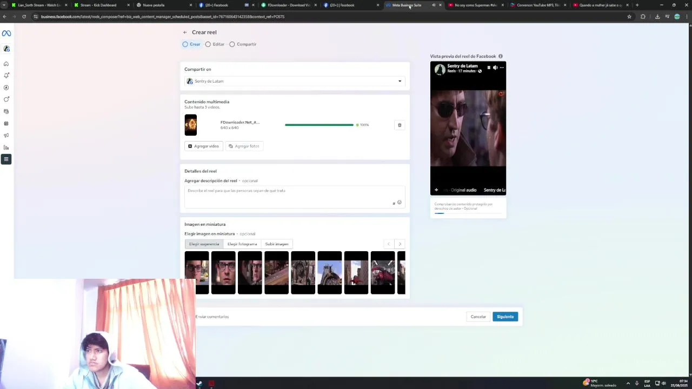Close the Meta Business Suite tab
The width and height of the screenshot is (692, 389).
(x=440, y=5)
